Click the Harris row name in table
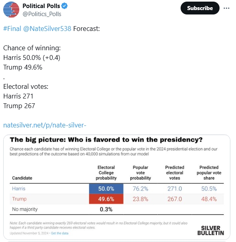 click(x=18, y=189)
